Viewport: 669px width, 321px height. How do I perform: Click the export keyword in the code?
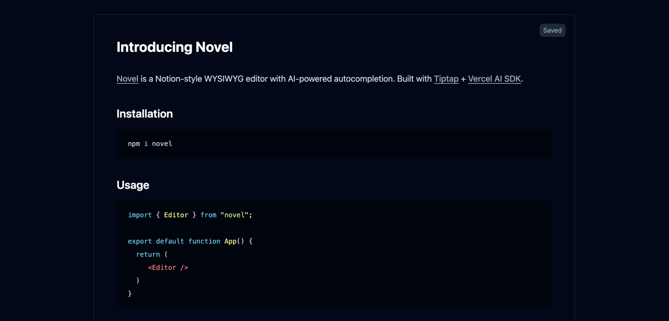tap(140, 241)
